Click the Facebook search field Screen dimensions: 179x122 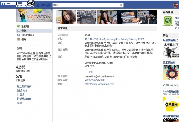86,5
